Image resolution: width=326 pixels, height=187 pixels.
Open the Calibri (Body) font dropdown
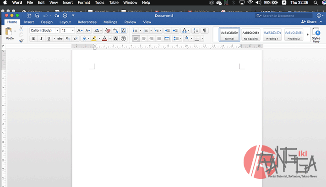point(44,31)
